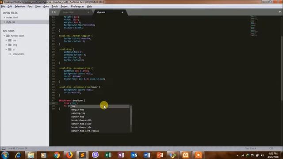
Task: Open Excel from taskbar
Action: [108, 155]
